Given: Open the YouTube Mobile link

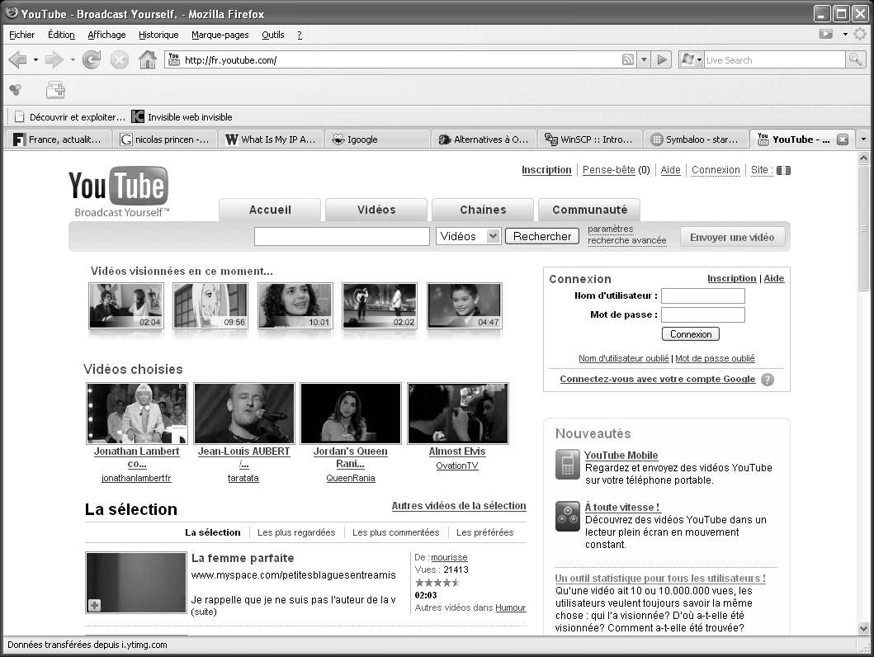Looking at the screenshot, I should (621, 456).
